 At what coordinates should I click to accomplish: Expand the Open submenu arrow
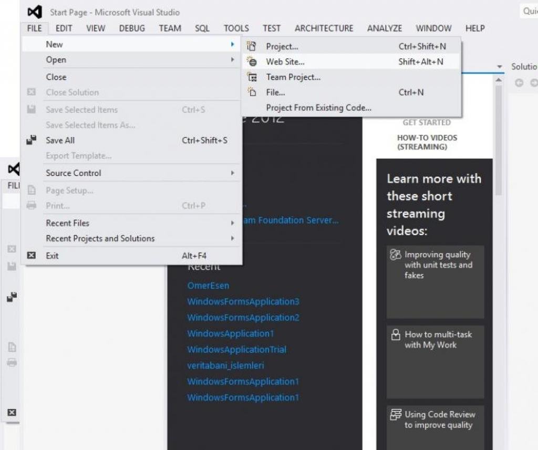[x=233, y=60]
